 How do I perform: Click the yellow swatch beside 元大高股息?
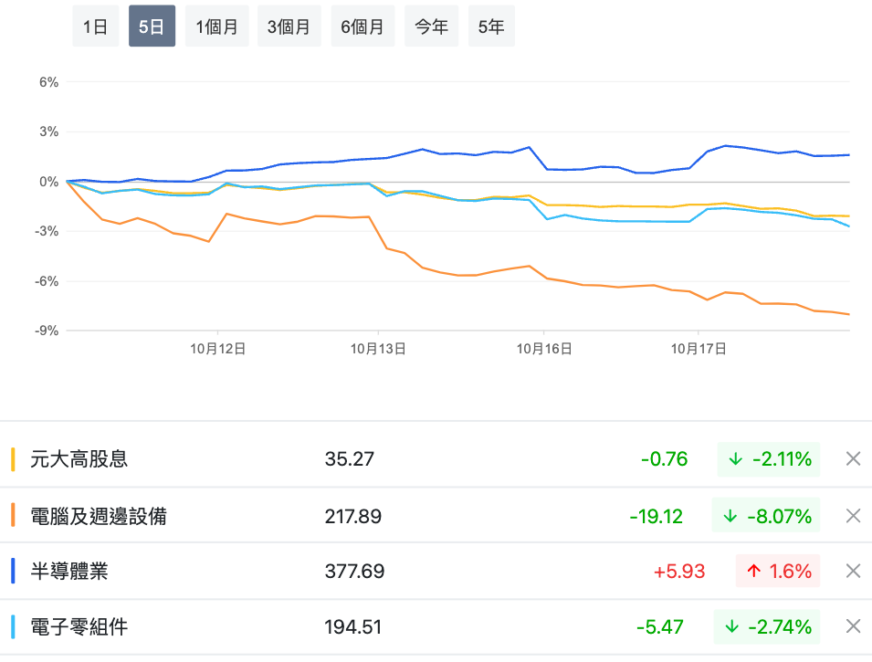click(x=13, y=459)
